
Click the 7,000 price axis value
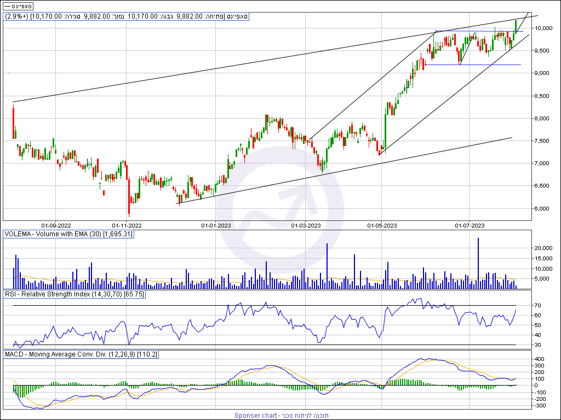coord(543,164)
